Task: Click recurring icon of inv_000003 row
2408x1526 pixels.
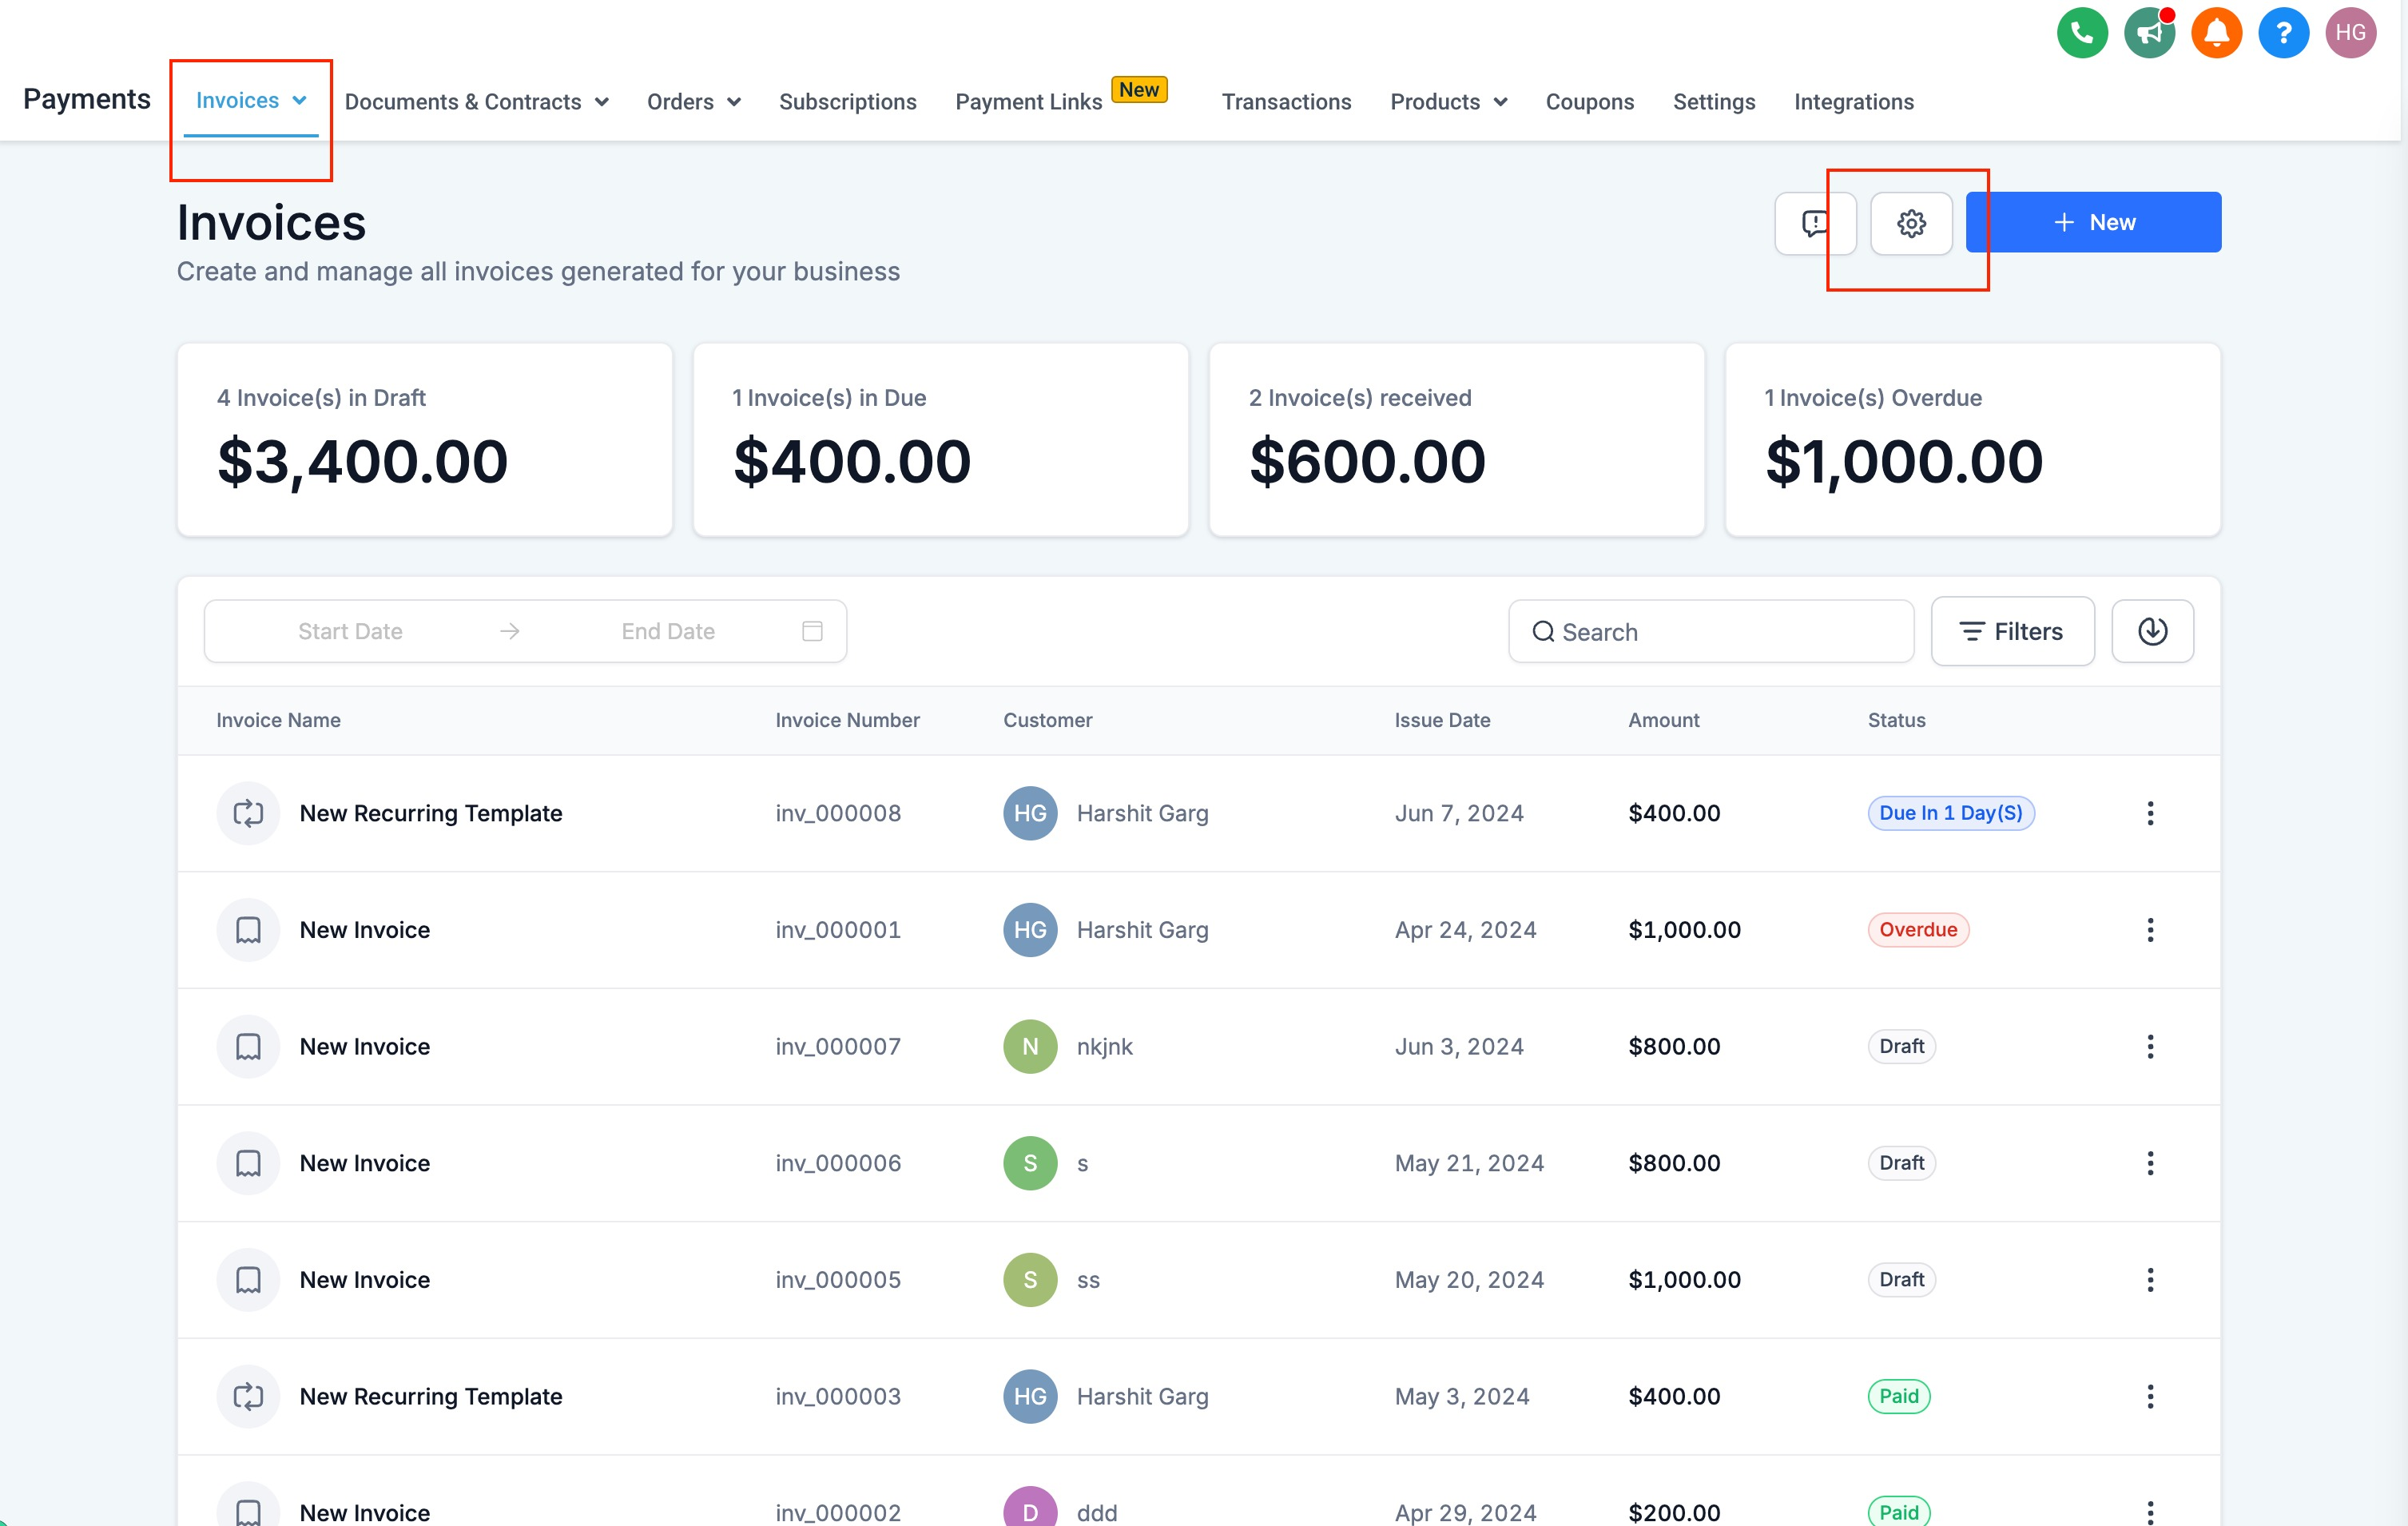Action: (x=248, y=1396)
